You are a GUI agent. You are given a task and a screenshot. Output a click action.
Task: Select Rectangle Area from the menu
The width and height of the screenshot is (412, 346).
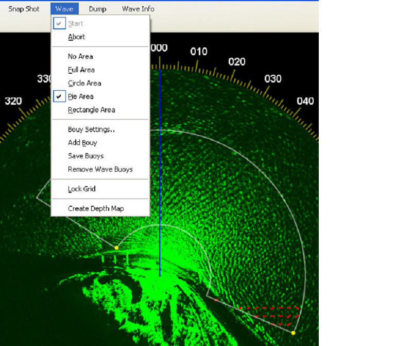(x=91, y=110)
